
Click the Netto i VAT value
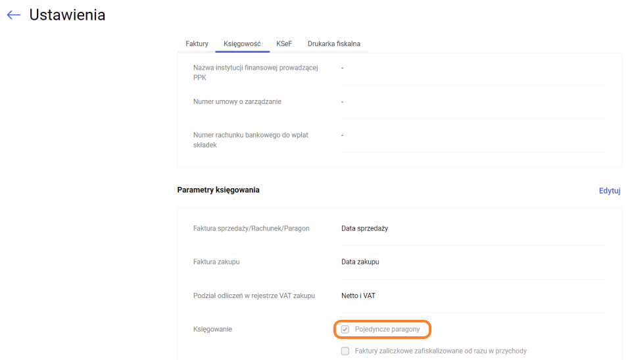pos(358,296)
